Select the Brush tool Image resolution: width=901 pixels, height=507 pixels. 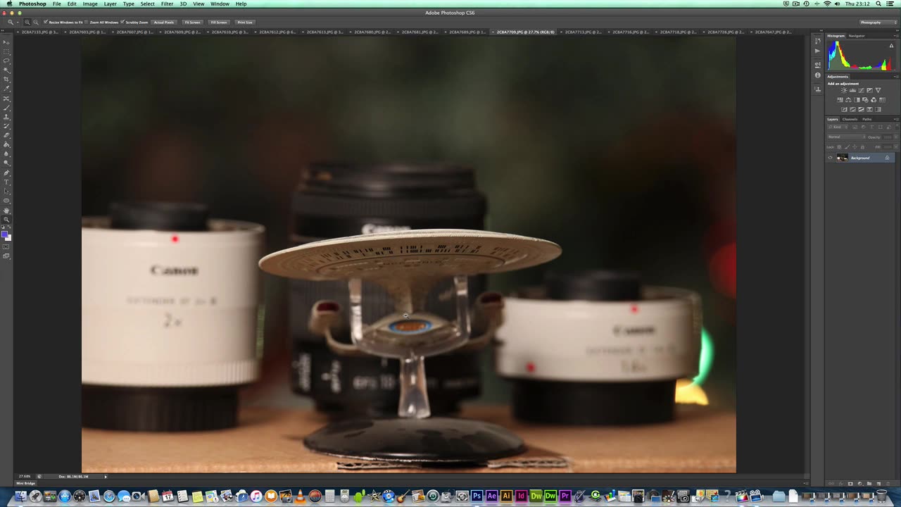[7, 108]
